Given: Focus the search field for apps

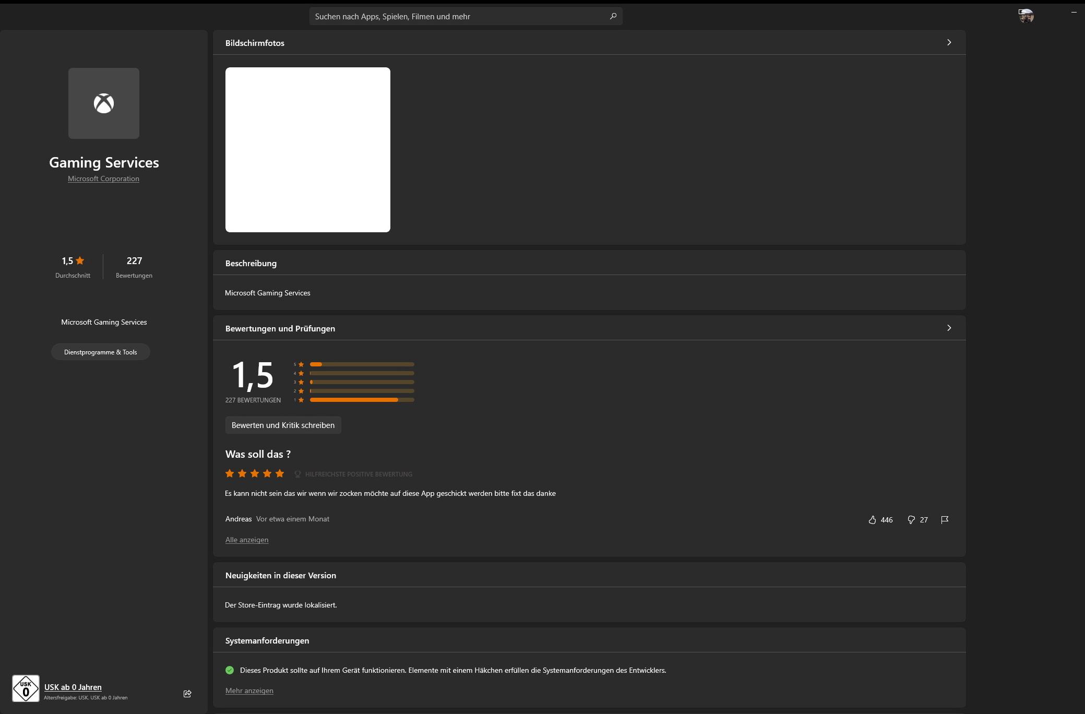Looking at the screenshot, I should click(x=466, y=16).
